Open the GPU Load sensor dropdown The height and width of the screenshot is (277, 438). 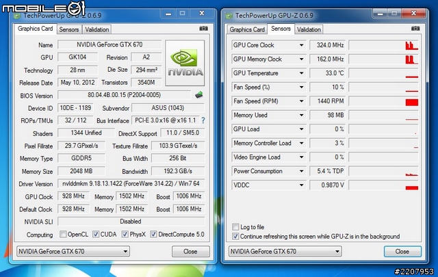(301, 129)
